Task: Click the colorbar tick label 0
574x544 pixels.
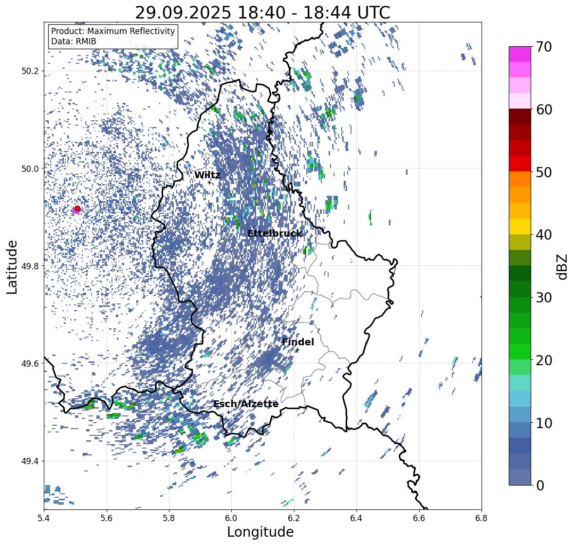Action: coord(540,486)
